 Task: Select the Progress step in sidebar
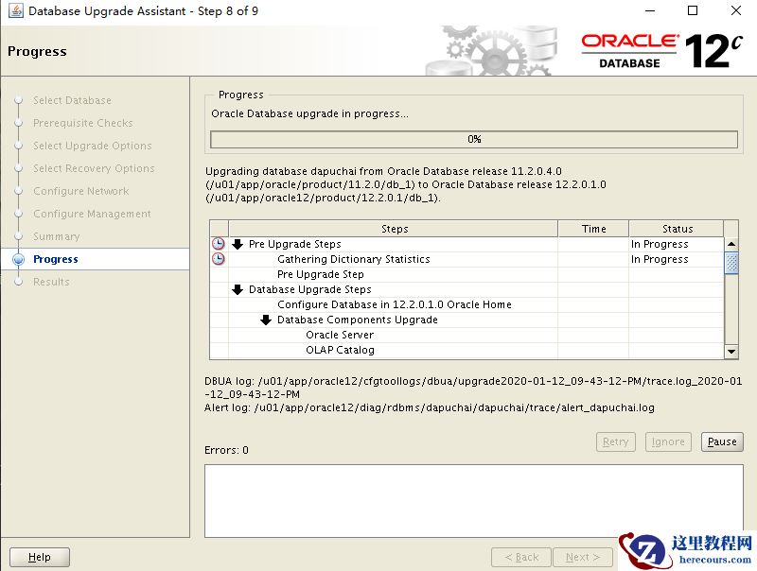[x=56, y=259]
